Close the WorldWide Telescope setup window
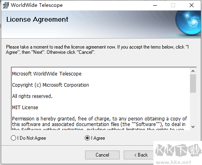 point(192,5)
